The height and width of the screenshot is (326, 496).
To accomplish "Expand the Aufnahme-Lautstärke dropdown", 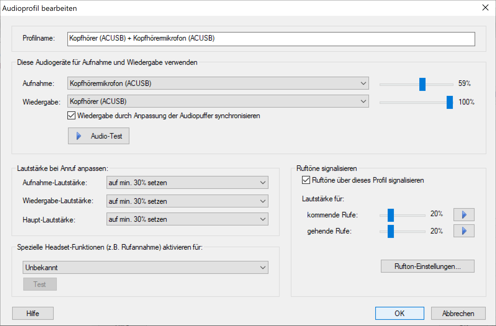I will pyautogui.click(x=187, y=183).
